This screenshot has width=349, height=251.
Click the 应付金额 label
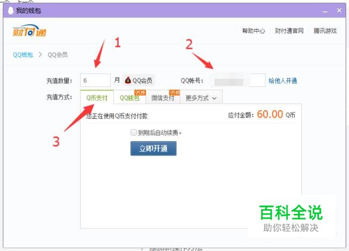pyautogui.click(x=241, y=115)
